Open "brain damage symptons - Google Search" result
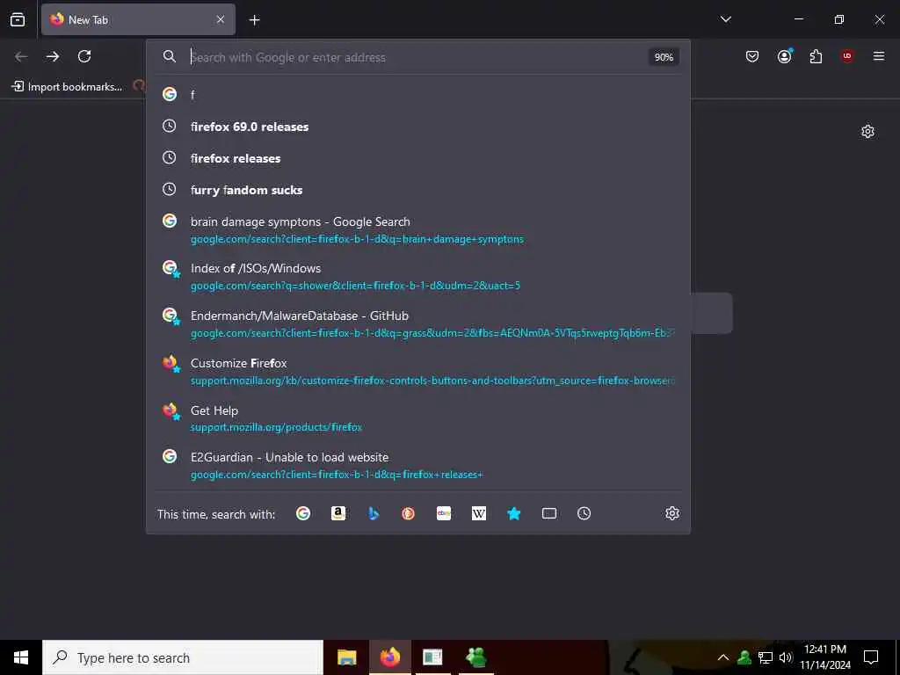 (417, 229)
